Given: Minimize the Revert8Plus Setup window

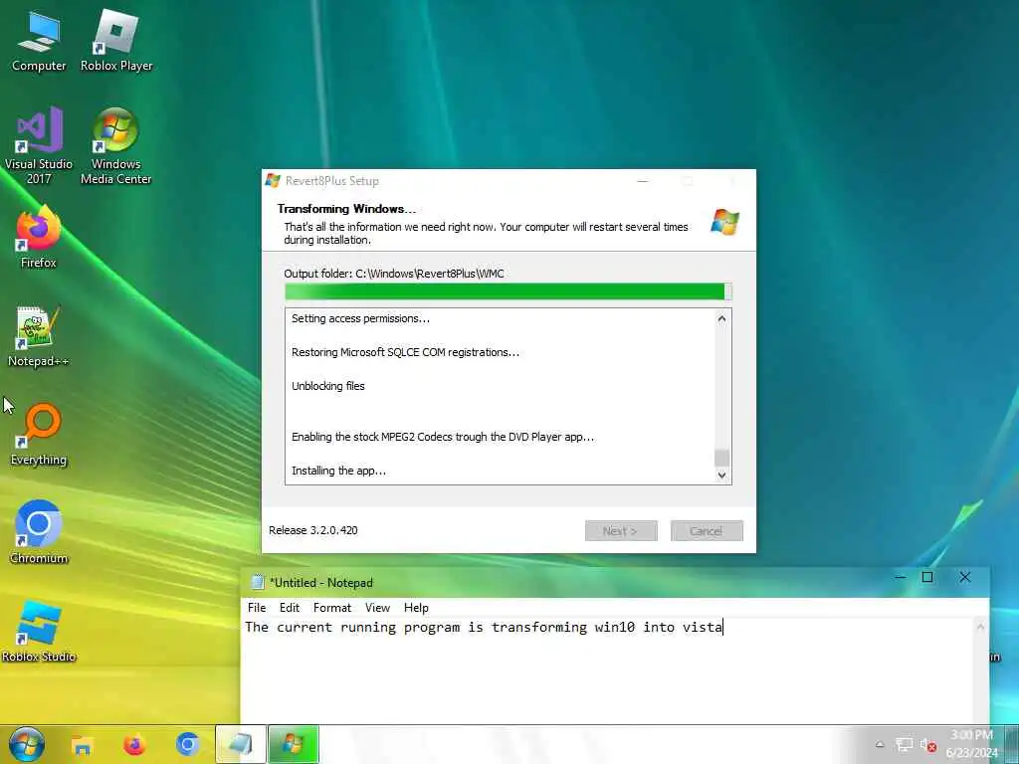Looking at the screenshot, I should click(x=643, y=181).
